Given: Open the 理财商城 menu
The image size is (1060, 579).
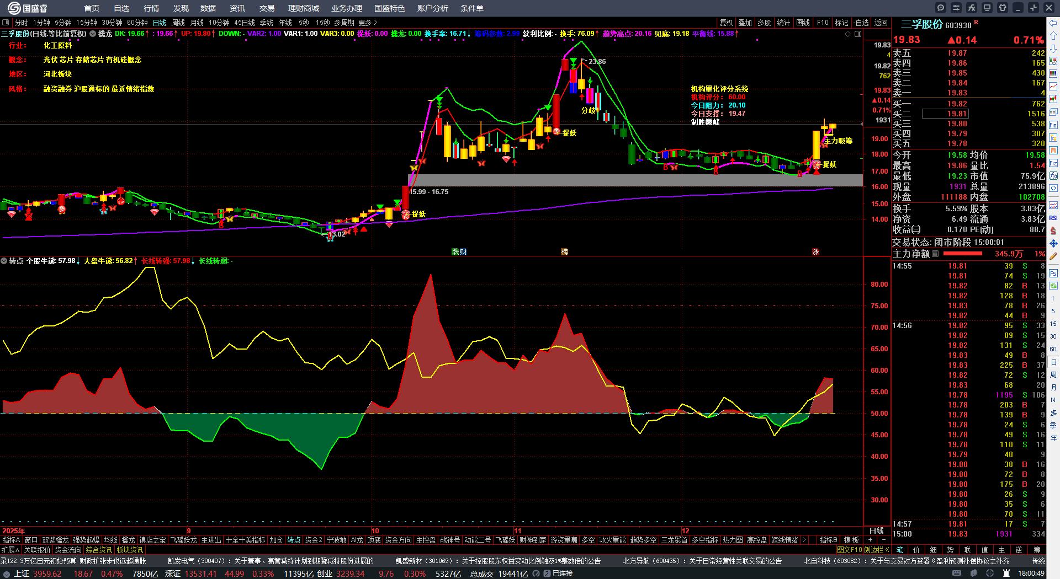Looking at the screenshot, I should click(304, 8).
